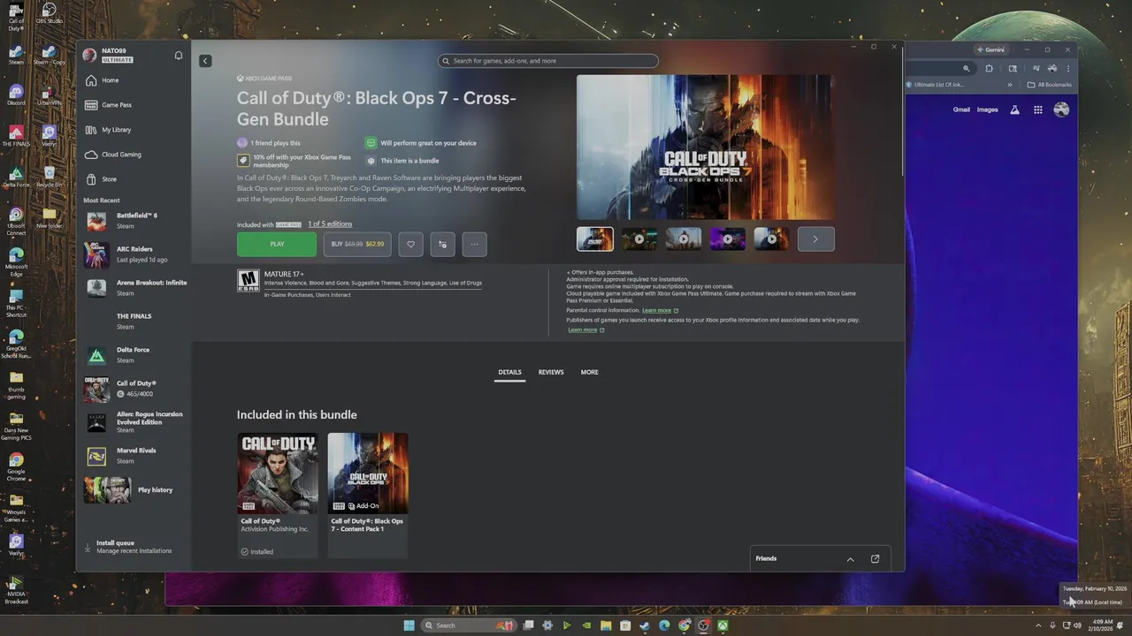The width and height of the screenshot is (1132, 636).
Task: Click the Gmail link in Chrome
Action: (961, 110)
